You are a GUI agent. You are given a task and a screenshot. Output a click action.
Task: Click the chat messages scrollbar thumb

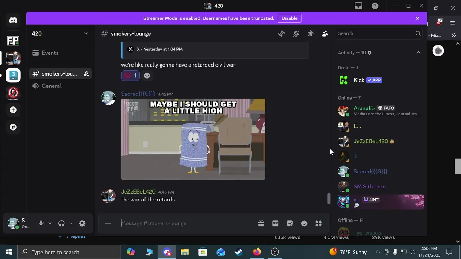pos(328,199)
